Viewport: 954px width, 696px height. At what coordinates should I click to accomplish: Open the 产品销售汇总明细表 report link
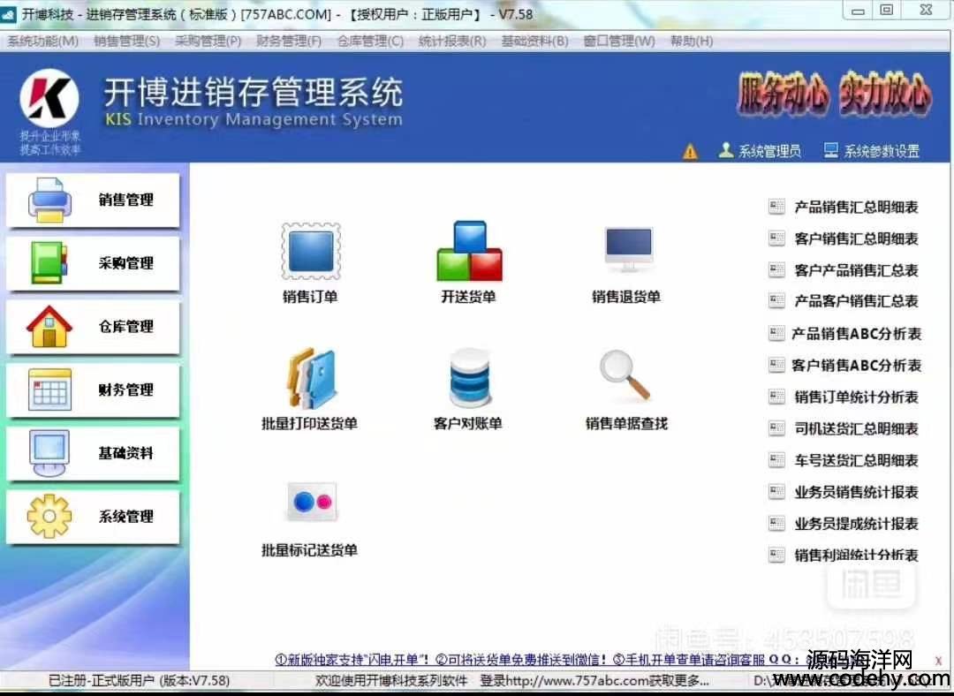click(856, 207)
